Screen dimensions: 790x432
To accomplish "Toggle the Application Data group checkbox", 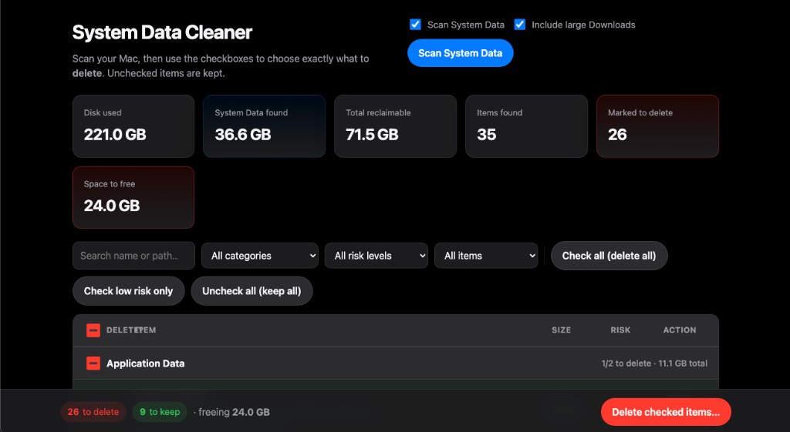I will pyautogui.click(x=93, y=363).
